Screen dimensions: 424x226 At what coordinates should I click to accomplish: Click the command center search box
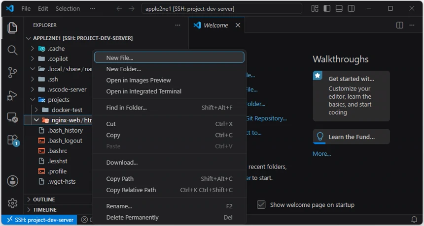[x=221, y=9]
